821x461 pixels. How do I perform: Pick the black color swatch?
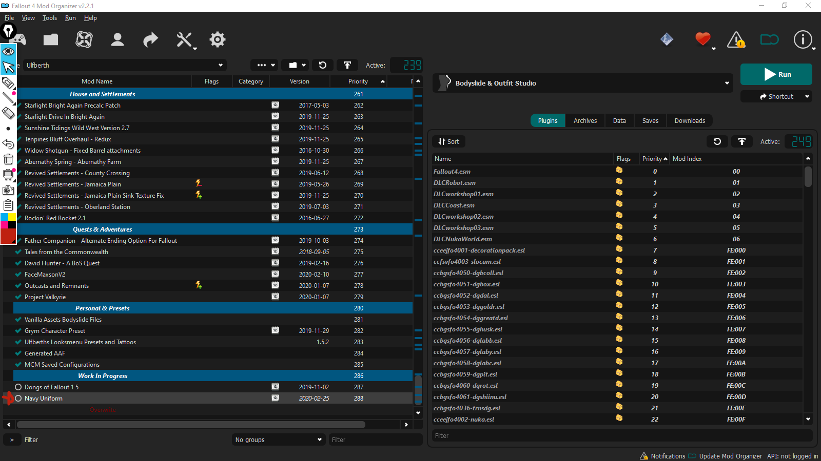click(x=12, y=225)
